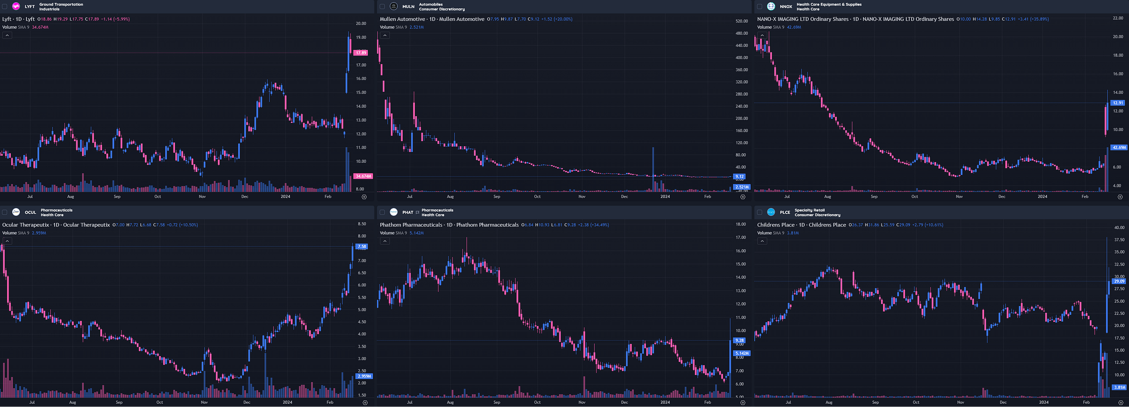Viewport: 1129px width, 407px height.
Task: Open chart settings gear on OCUL chart
Action: click(x=365, y=403)
